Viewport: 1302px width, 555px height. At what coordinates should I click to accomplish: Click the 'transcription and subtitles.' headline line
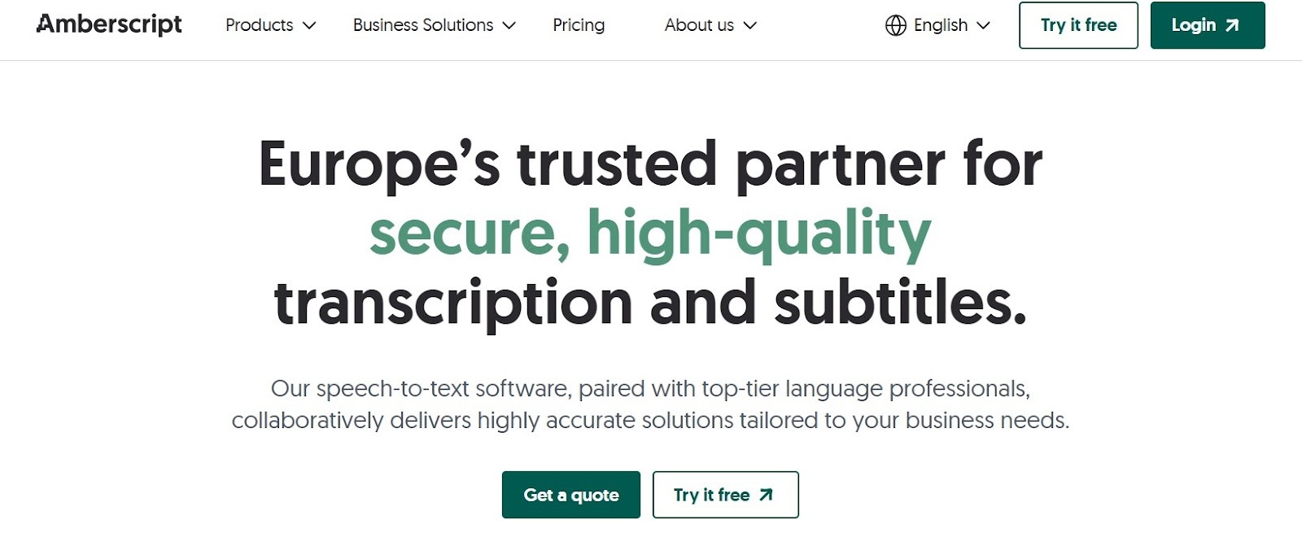(x=650, y=303)
